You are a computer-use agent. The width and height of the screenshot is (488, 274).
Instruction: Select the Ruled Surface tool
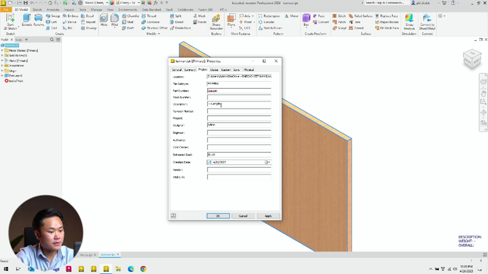tap(360, 16)
